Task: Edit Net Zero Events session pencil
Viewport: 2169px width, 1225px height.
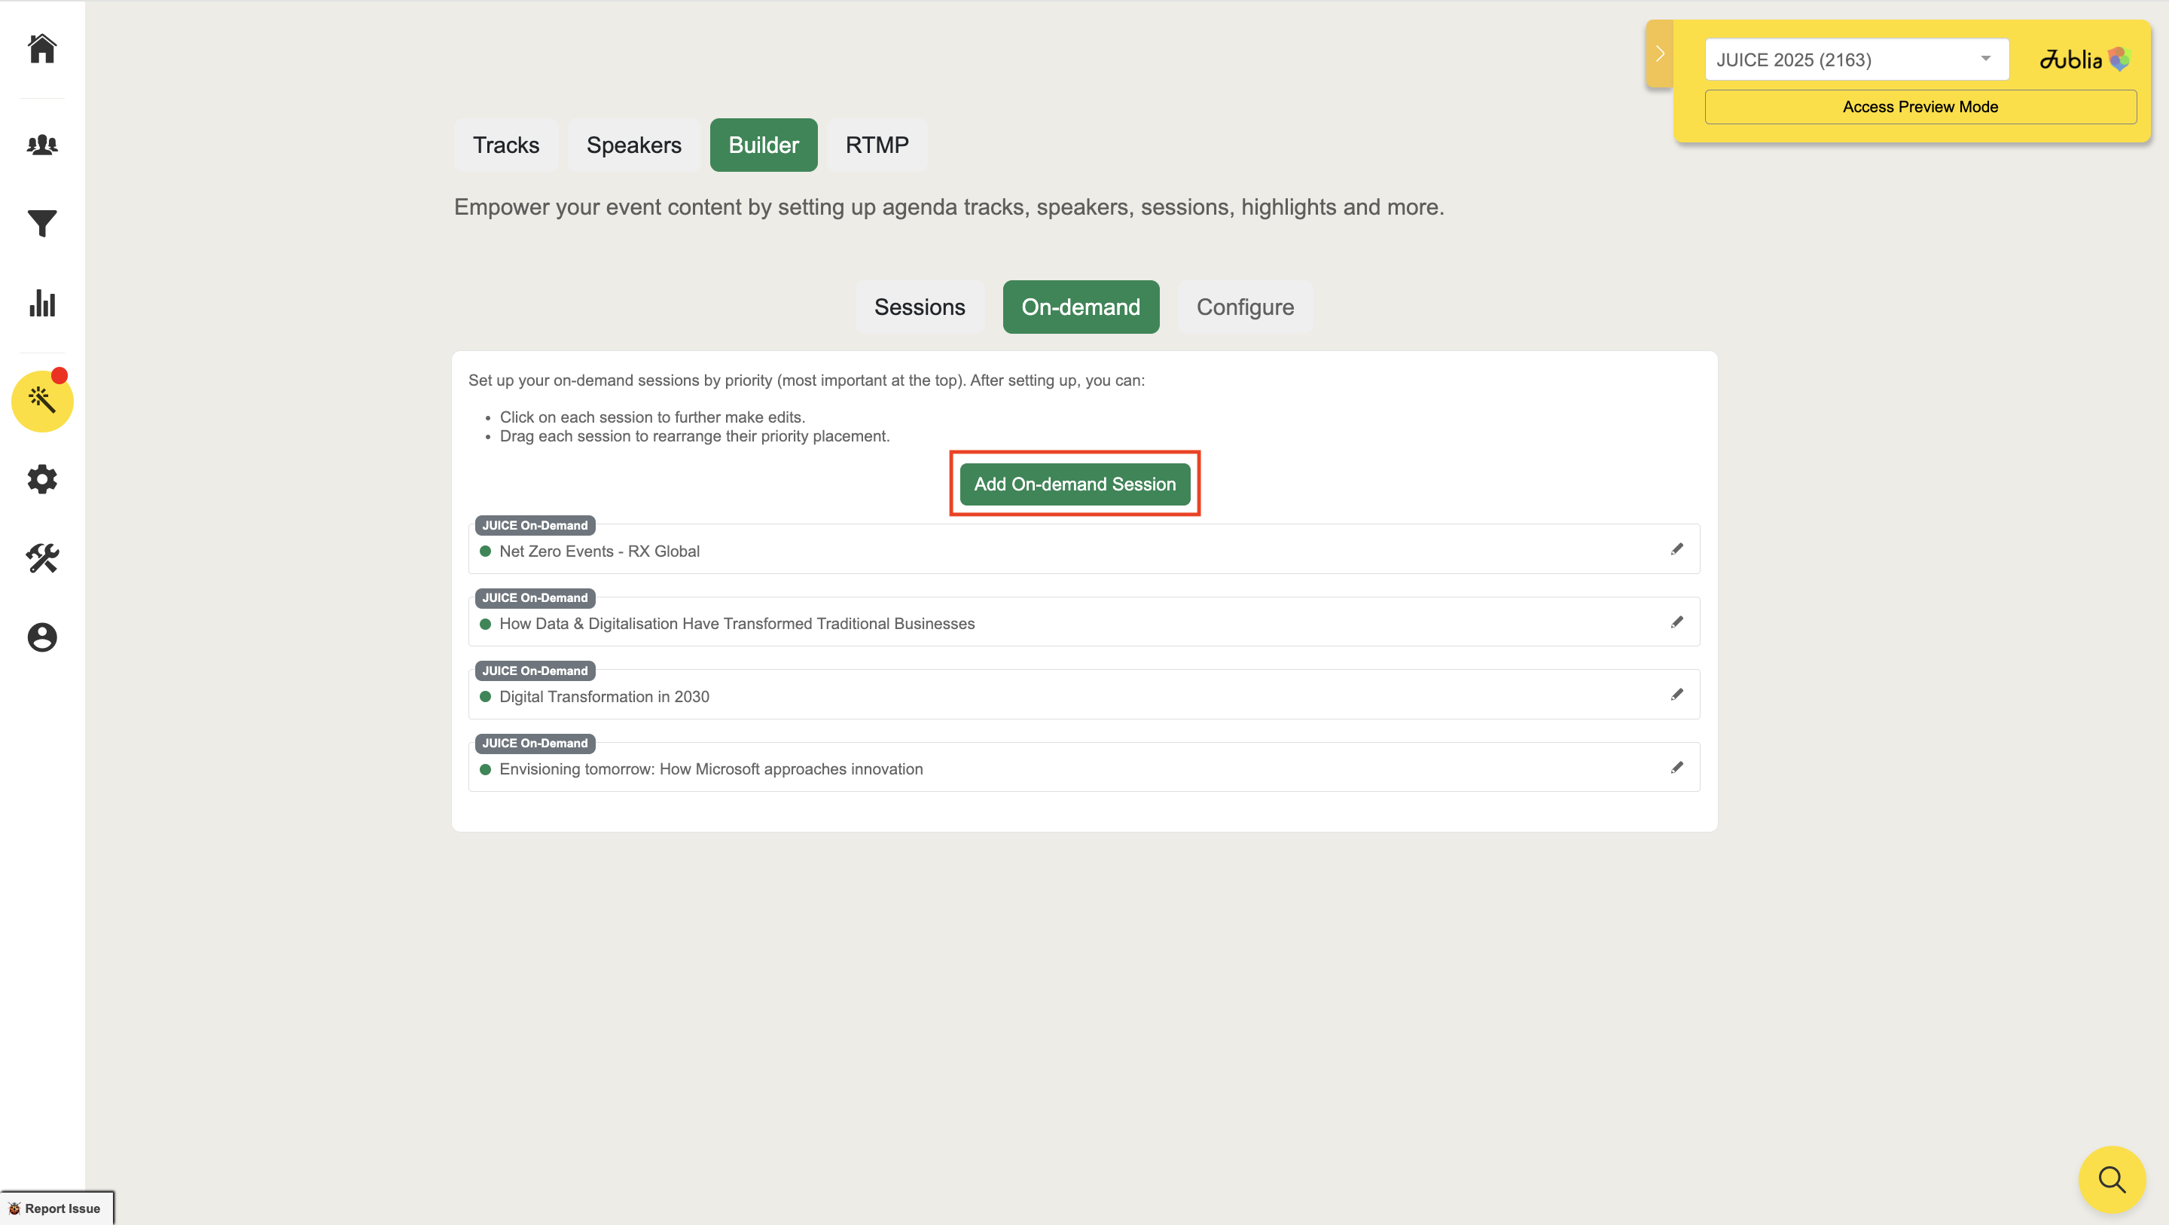Action: 1676,549
